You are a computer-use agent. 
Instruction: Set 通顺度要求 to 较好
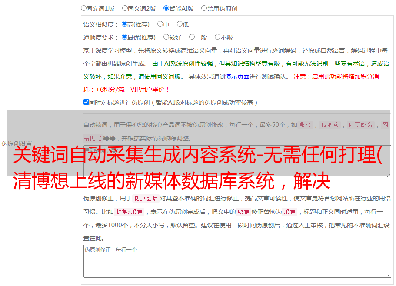point(166,37)
